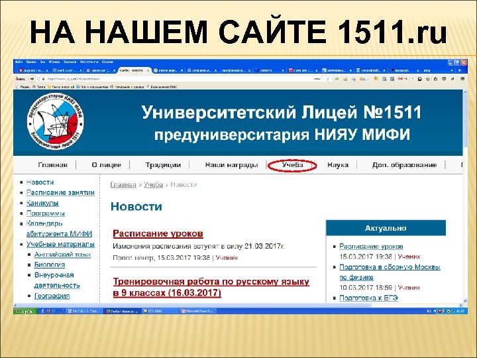Open the browser hamburger menu icon
The height and width of the screenshot is (358, 477).
point(462,79)
